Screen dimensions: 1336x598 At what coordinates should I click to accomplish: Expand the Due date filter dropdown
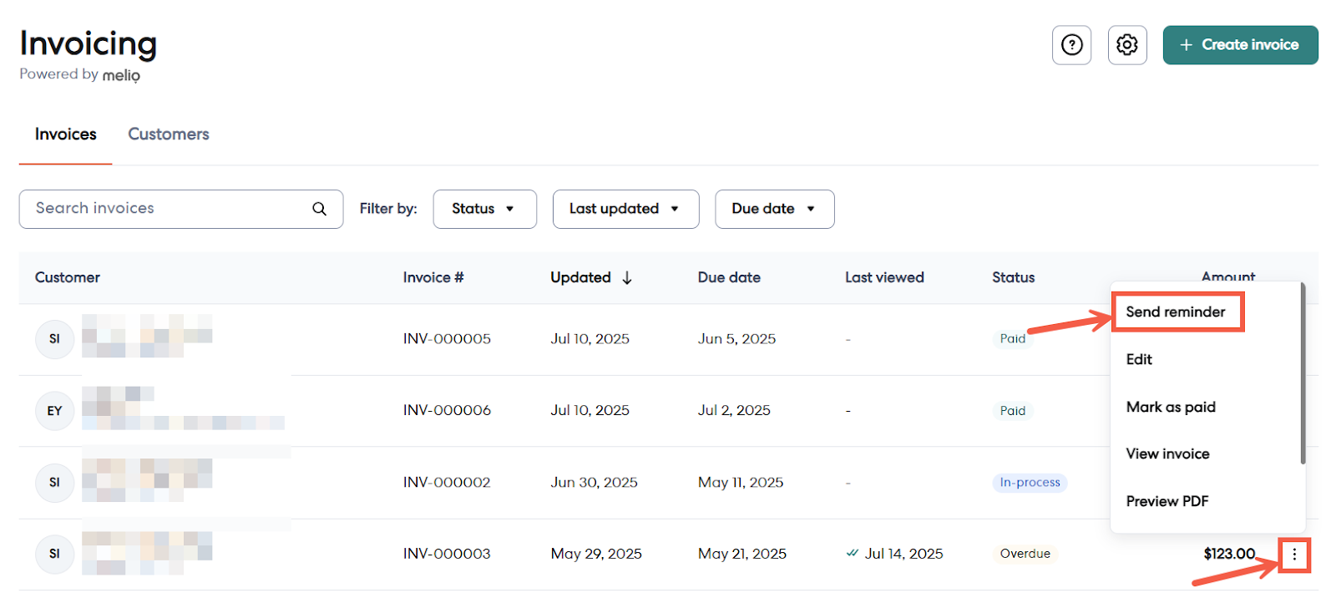point(774,209)
